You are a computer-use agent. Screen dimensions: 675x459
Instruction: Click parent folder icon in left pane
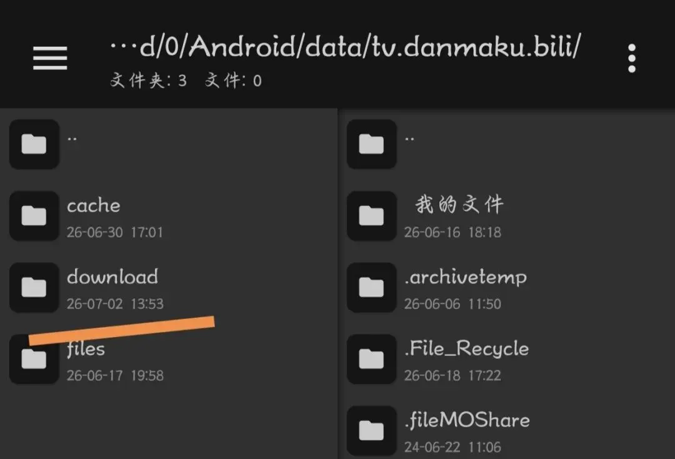34,144
